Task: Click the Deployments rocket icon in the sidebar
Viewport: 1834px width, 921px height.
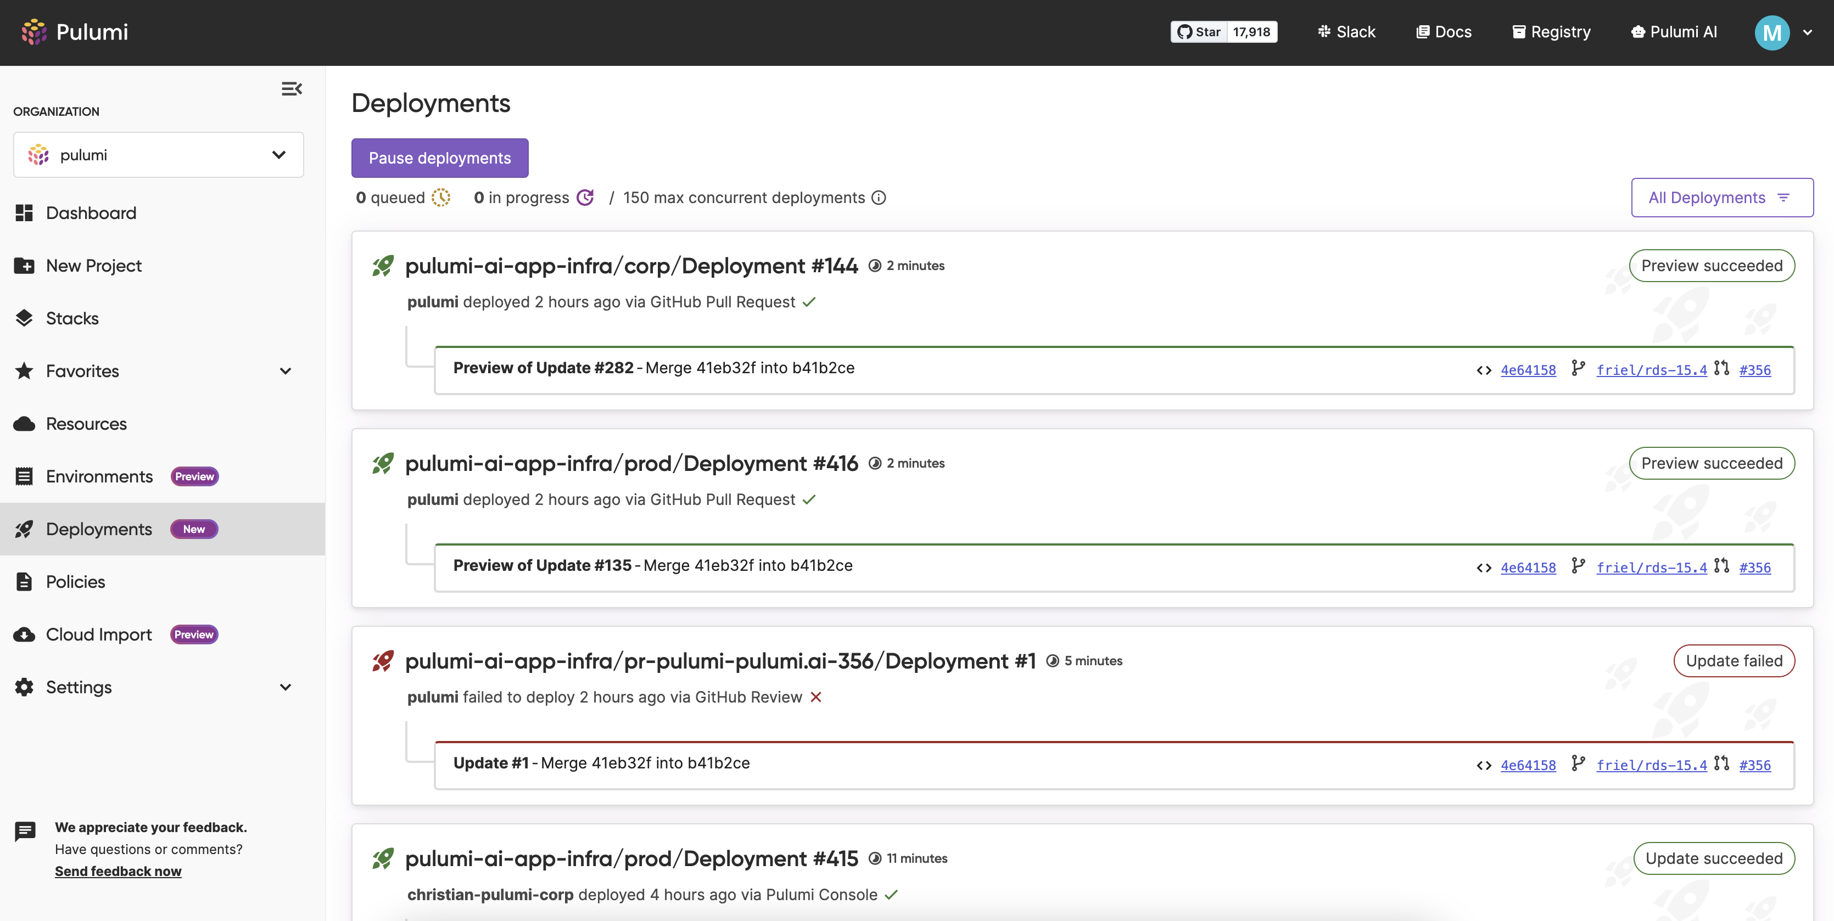Action: [24, 529]
